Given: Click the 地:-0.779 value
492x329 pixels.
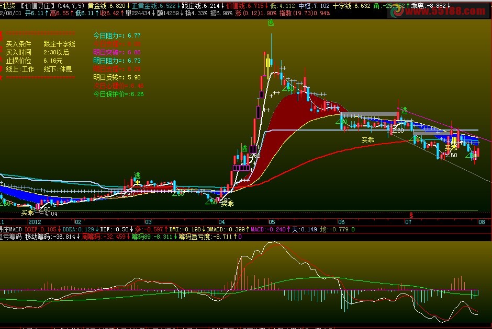Looking at the screenshot, I should (x=334, y=229).
